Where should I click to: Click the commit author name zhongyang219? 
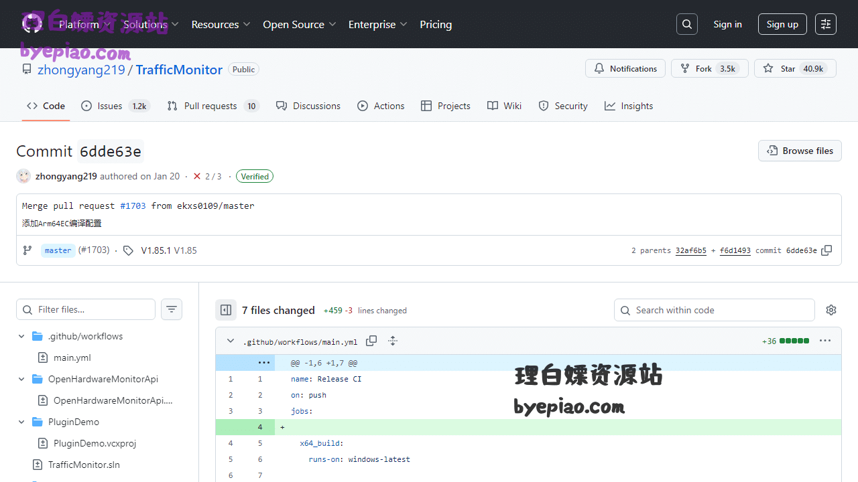click(66, 176)
